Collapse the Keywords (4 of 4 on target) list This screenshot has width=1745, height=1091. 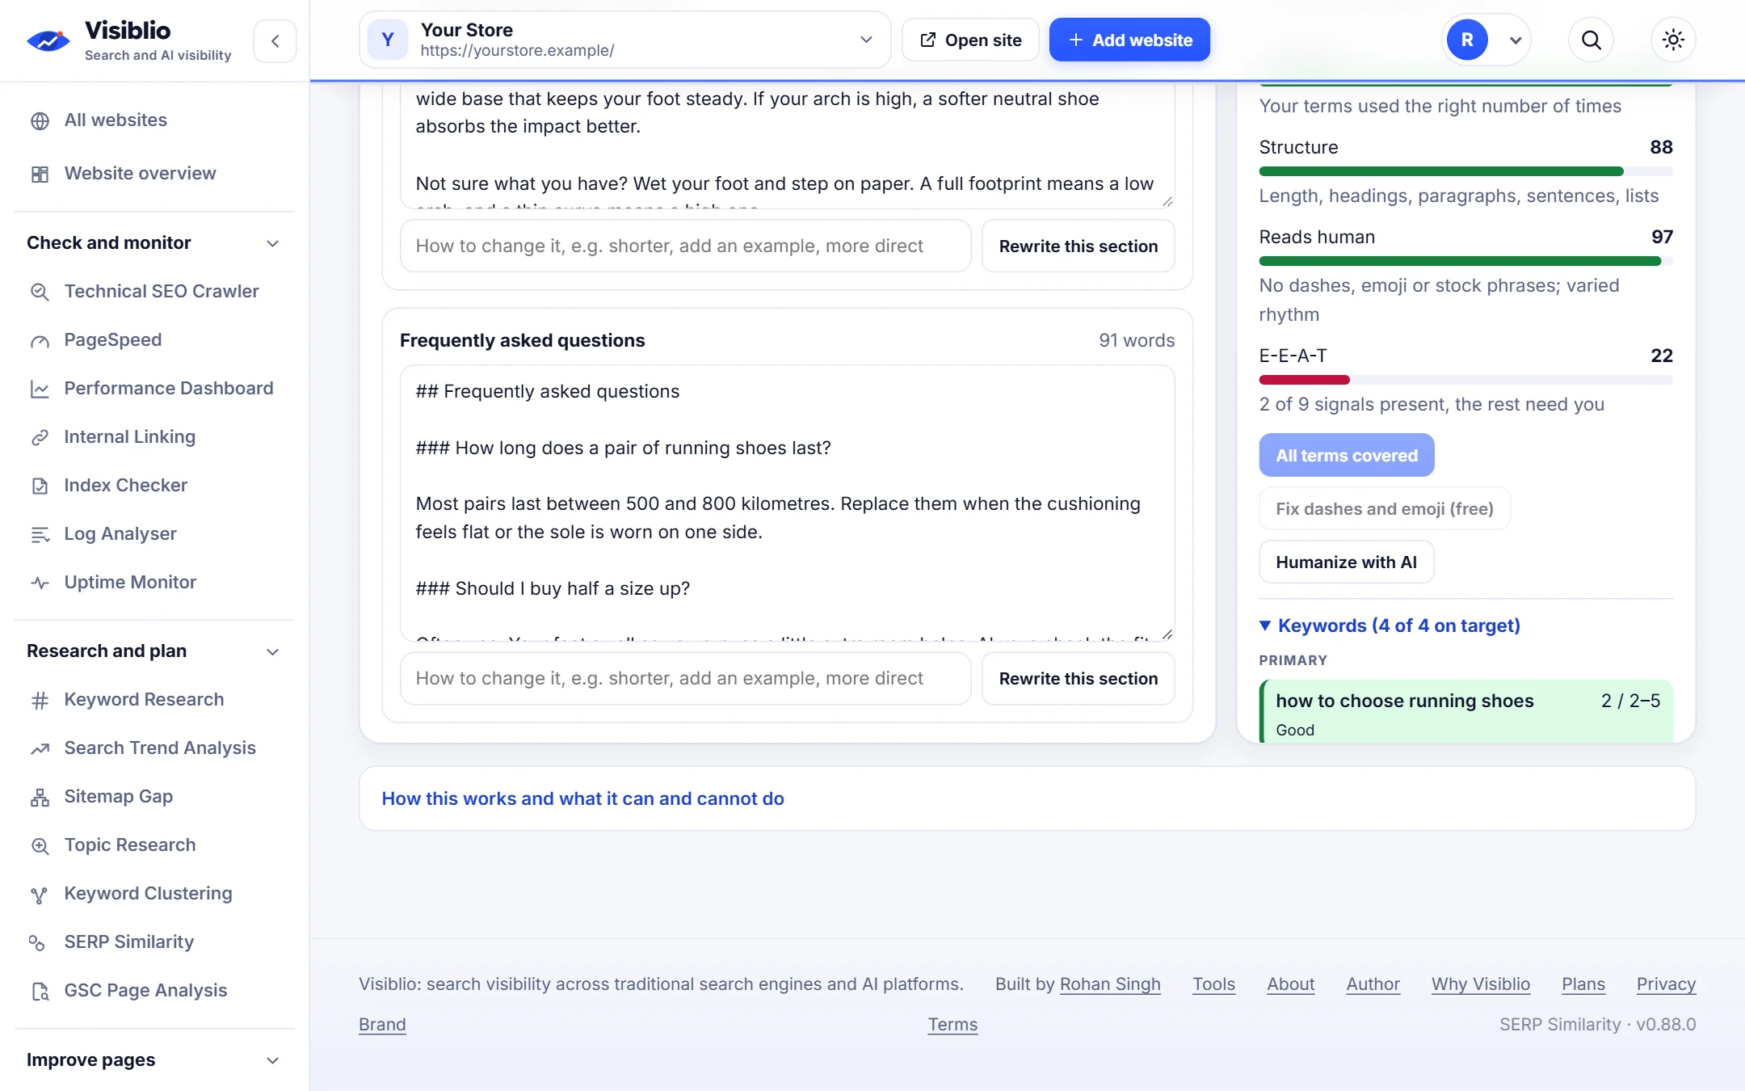tap(1390, 626)
